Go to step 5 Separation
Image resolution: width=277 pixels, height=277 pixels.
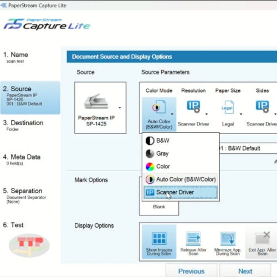click(23, 191)
